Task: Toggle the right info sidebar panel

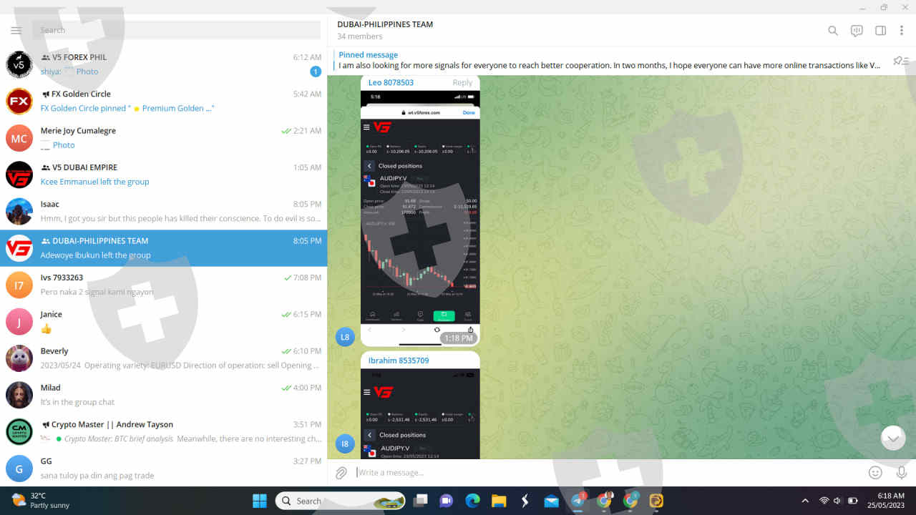Action: click(x=881, y=31)
